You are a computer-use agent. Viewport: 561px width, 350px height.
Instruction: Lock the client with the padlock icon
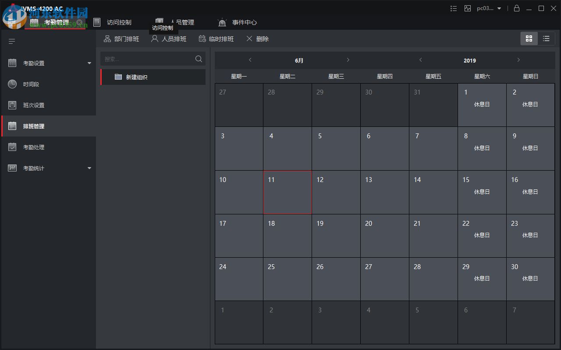(517, 8)
